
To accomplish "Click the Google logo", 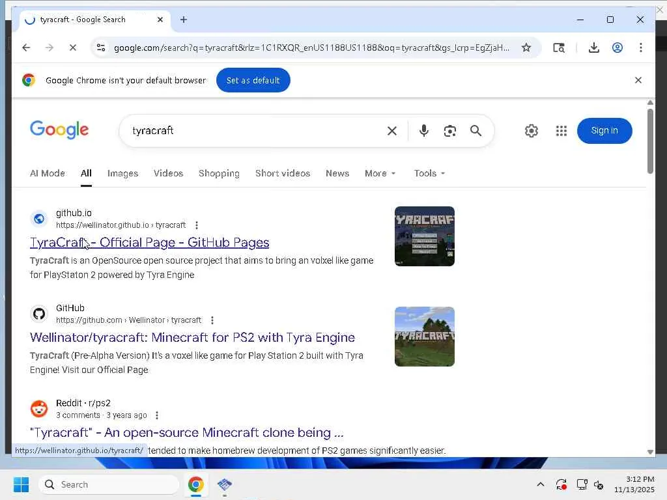I will (x=59, y=130).
